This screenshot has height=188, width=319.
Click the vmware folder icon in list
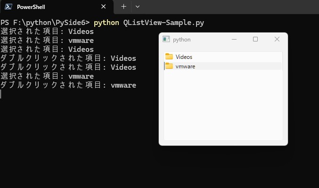point(169,66)
